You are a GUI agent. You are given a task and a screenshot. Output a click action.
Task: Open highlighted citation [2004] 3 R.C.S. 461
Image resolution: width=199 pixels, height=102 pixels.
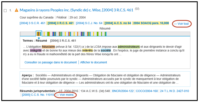[x=61, y=23]
